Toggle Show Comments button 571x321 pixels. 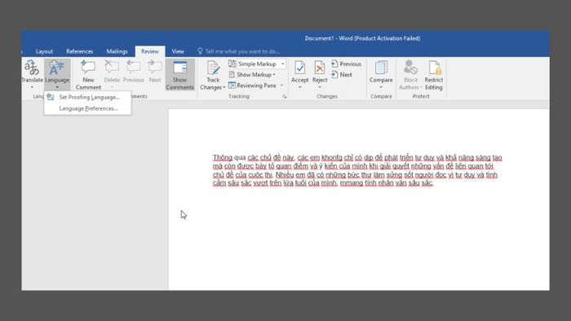pos(180,75)
